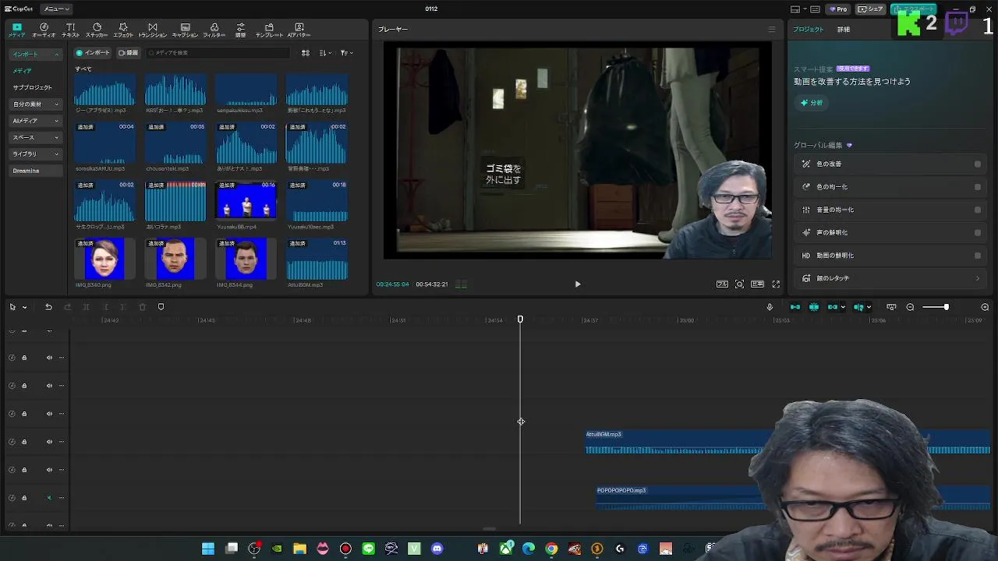Enable 声の鮮明化 checkbox

point(978,232)
